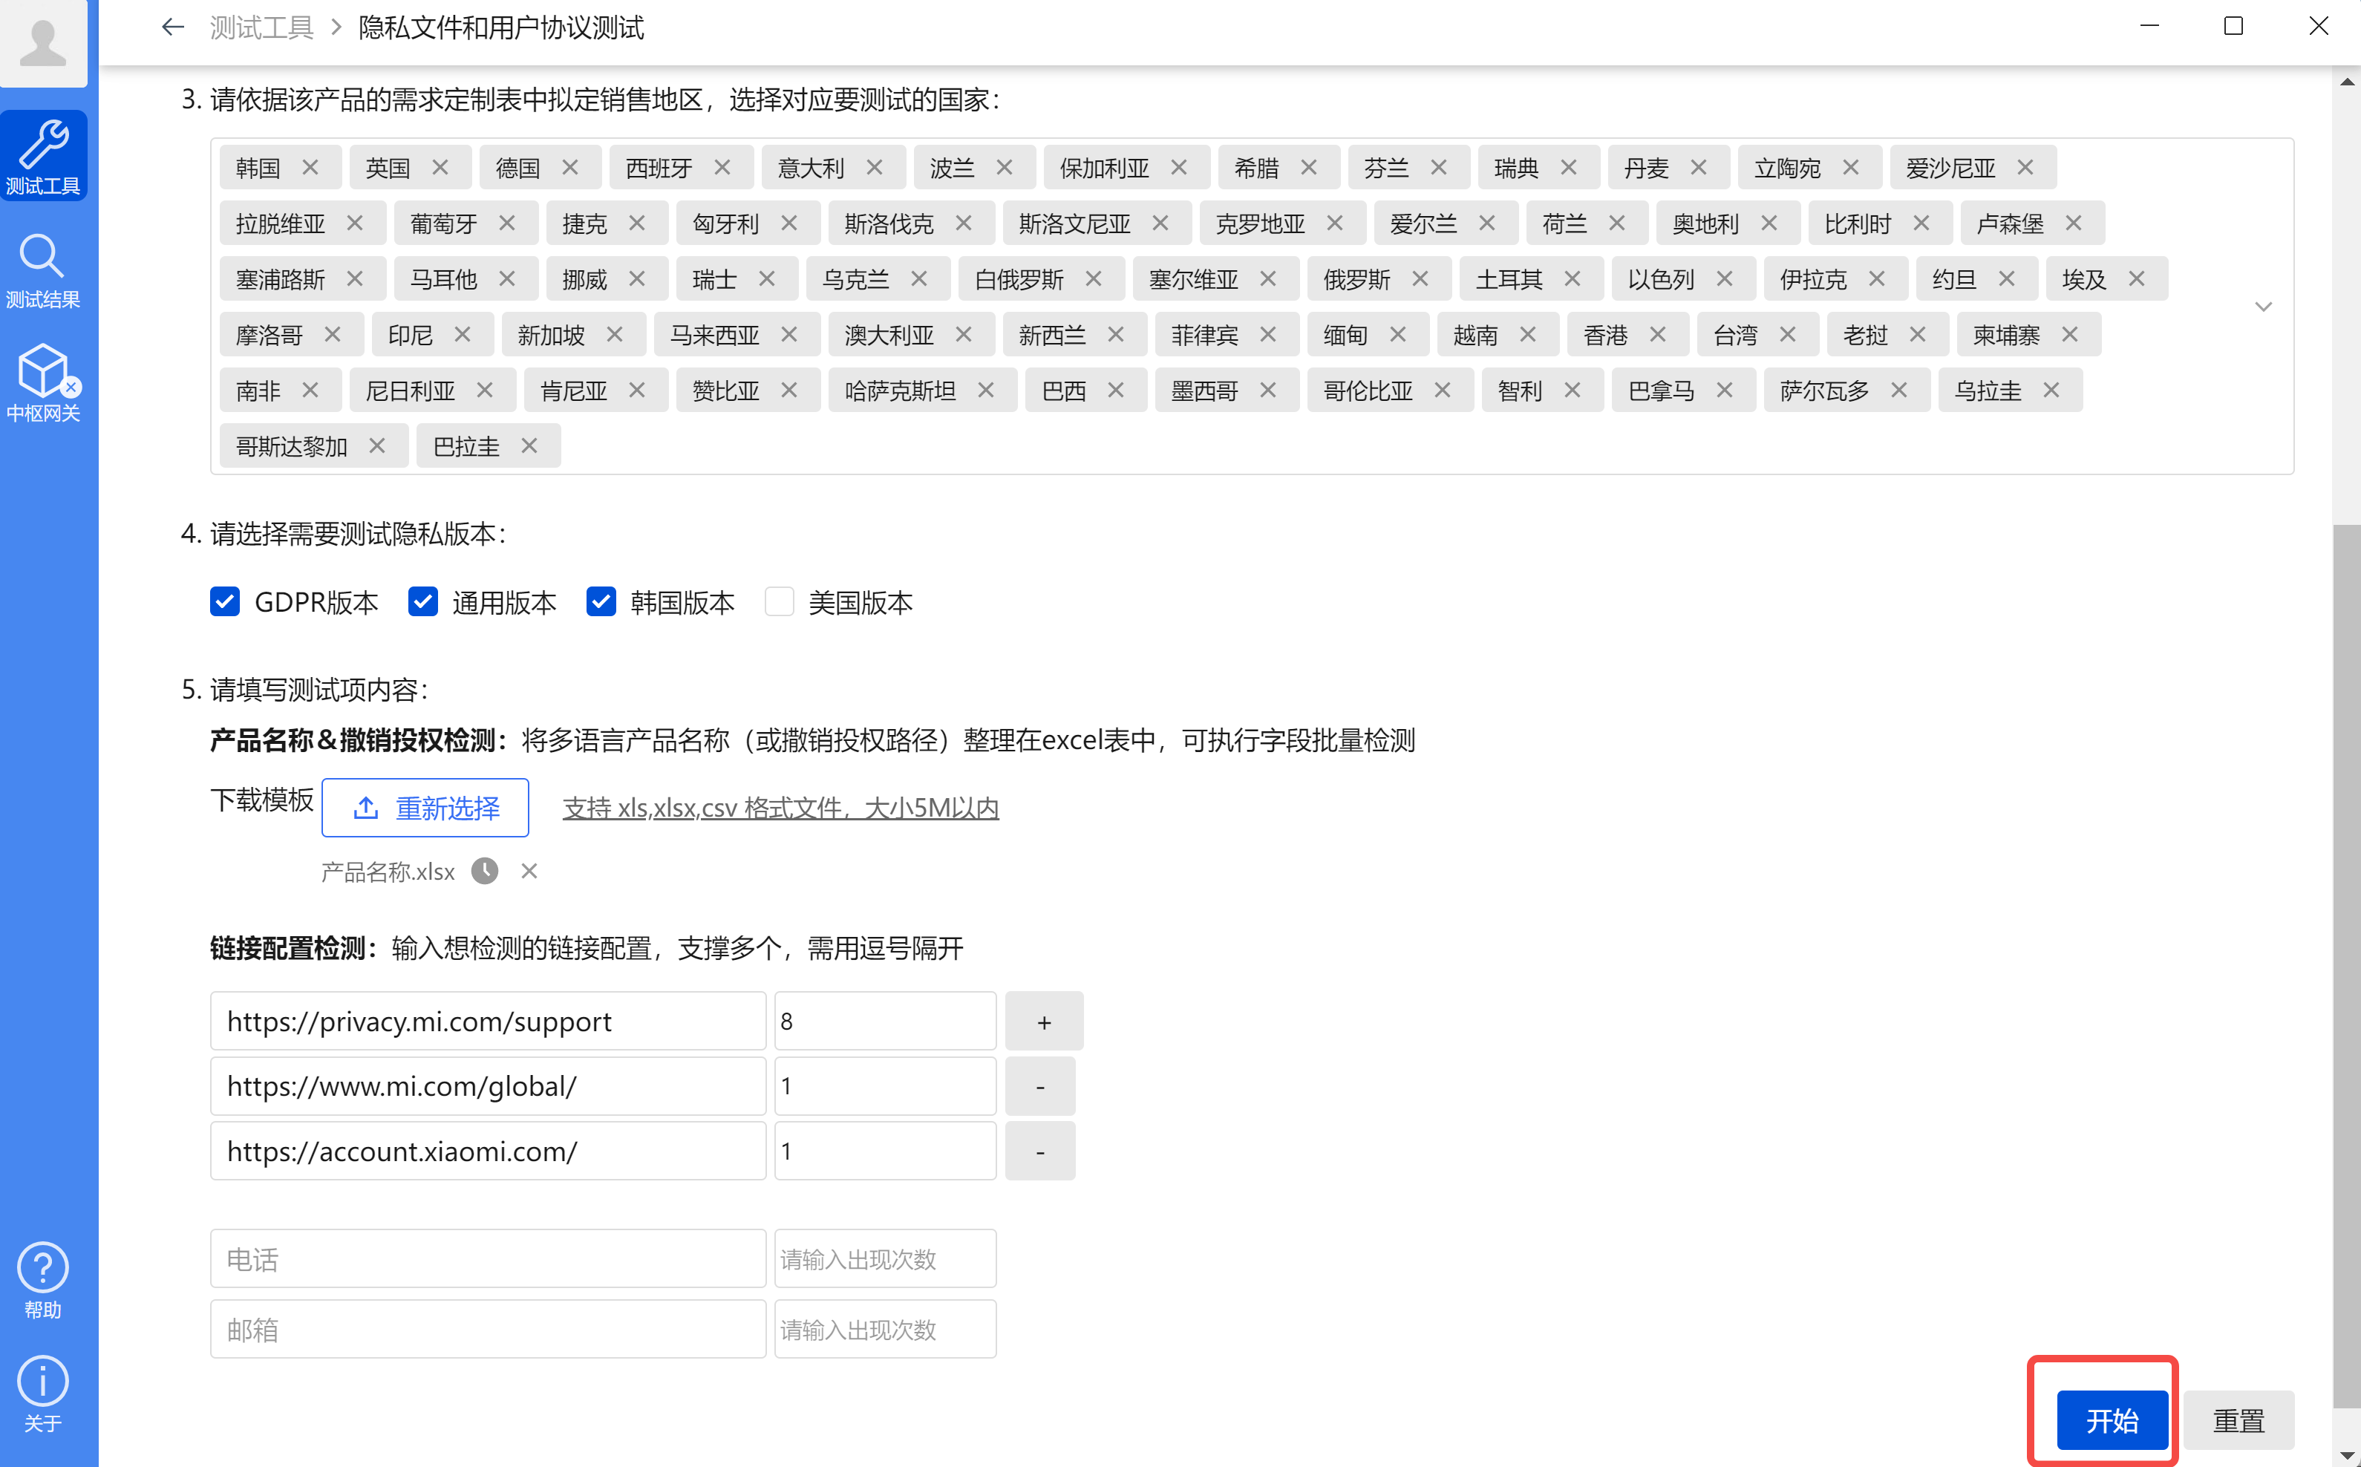The height and width of the screenshot is (1467, 2361).
Task: Open the 测试工具 sidebar section
Action: point(44,156)
